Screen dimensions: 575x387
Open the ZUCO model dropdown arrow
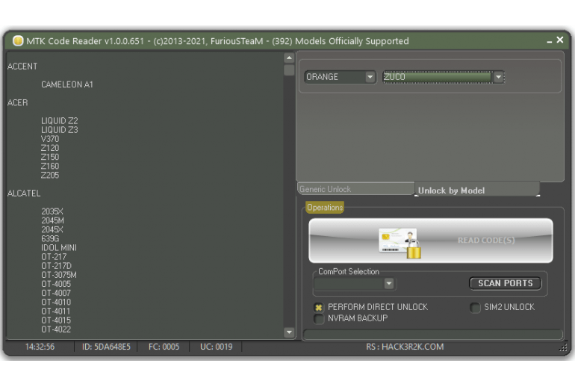click(498, 77)
